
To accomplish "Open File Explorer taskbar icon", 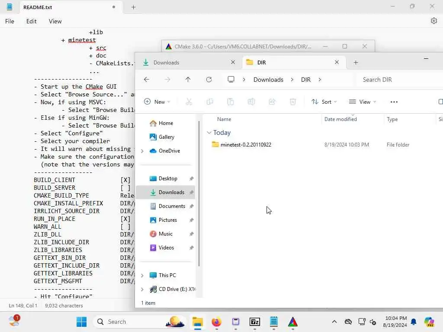I will coord(197,322).
